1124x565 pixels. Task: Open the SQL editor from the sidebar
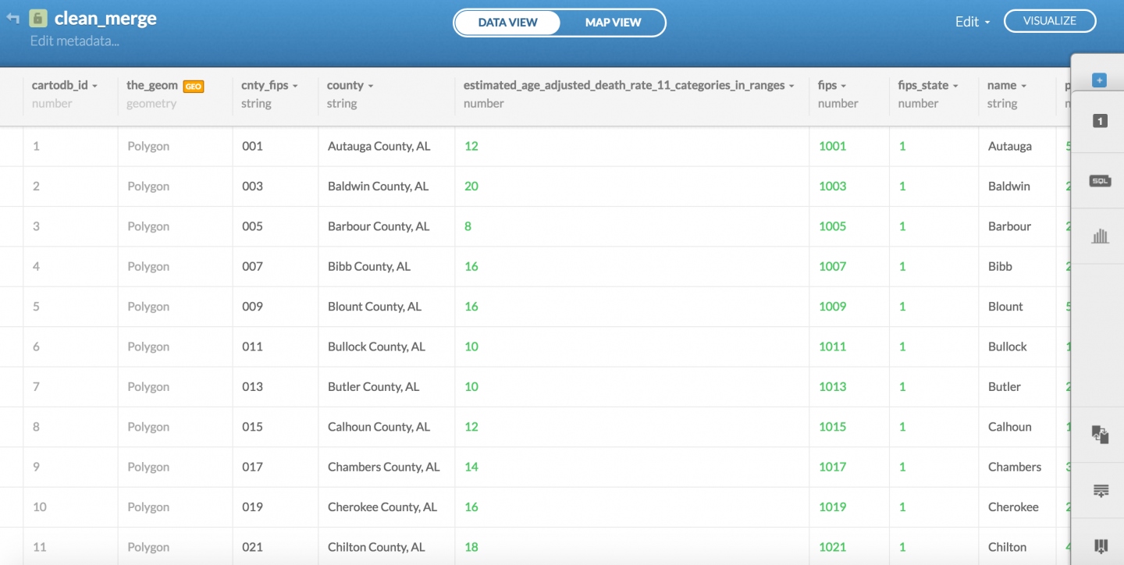pyautogui.click(x=1100, y=180)
